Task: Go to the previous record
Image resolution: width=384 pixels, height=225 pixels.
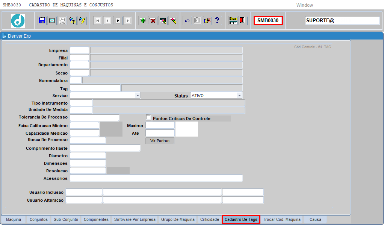Action: (108, 21)
